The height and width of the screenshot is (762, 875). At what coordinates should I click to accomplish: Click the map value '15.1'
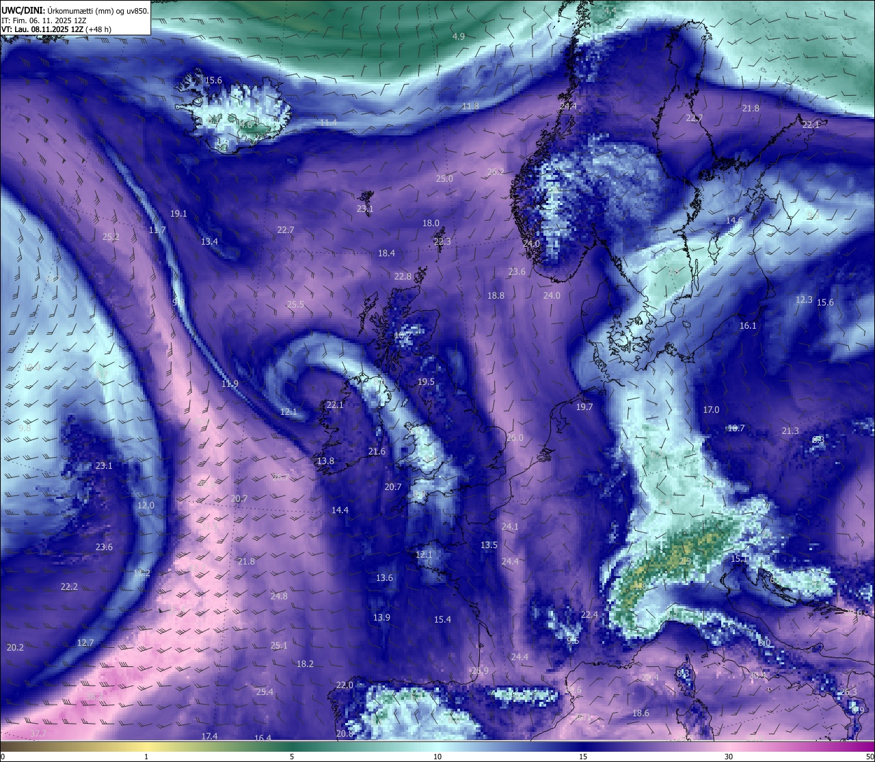click(x=739, y=558)
